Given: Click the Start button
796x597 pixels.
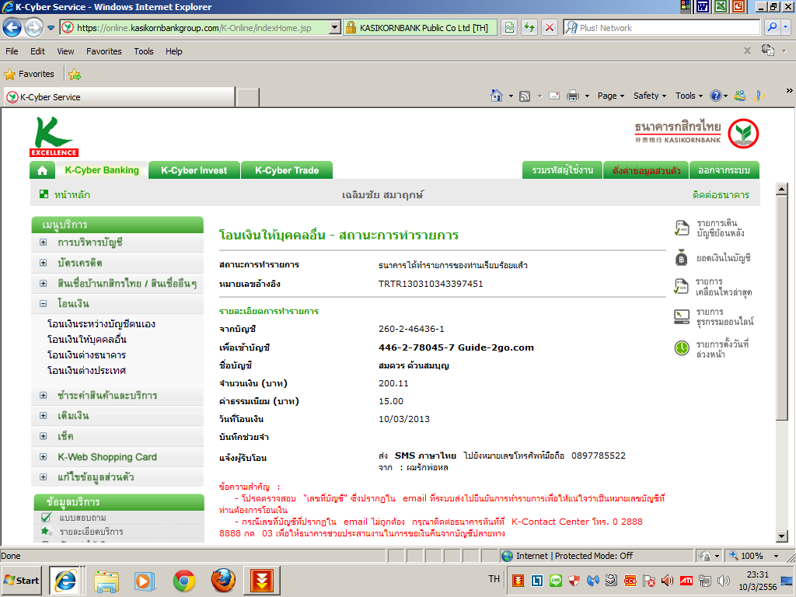Looking at the screenshot, I should tap(22, 580).
